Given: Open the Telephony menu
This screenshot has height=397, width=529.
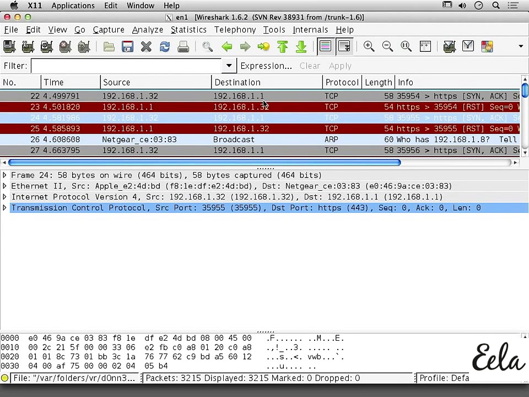Looking at the screenshot, I should click(x=235, y=30).
